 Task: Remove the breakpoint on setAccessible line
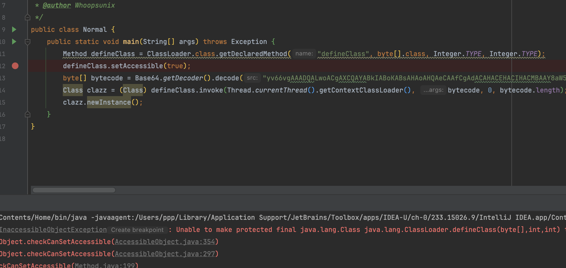coord(15,66)
